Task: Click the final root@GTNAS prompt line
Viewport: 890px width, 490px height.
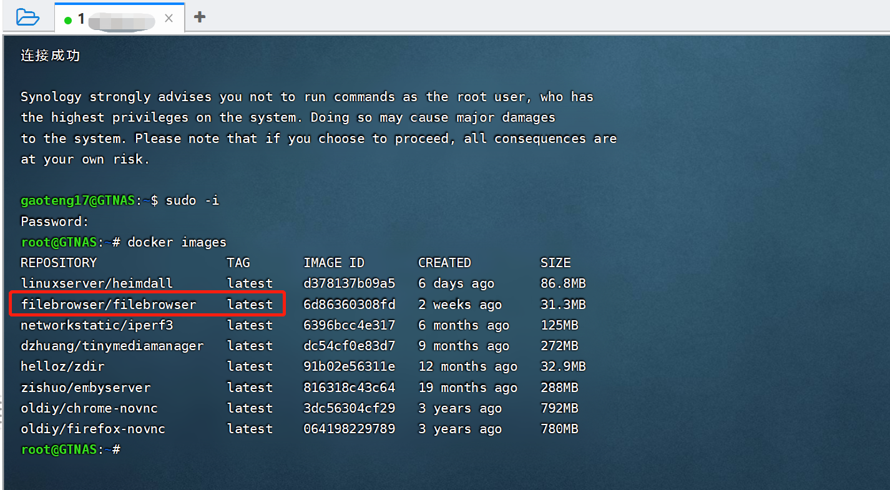Action: pyautogui.click(x=70, y=449)
